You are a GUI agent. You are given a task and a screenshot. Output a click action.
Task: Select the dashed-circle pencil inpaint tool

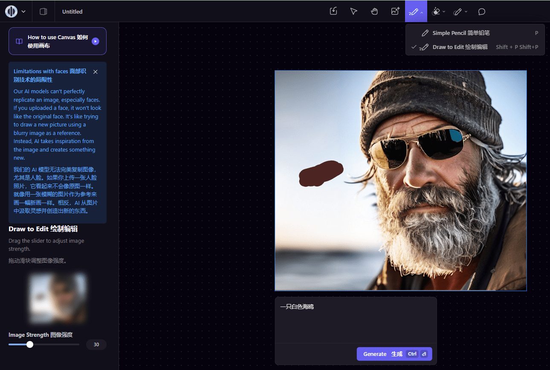[x=458, y=11]
